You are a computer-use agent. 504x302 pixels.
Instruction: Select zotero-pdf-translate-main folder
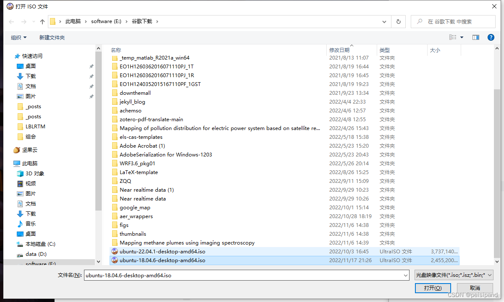(151, 120)
